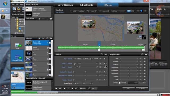The height and width of the screenshot is (96, 170).
Task: Jump to previous slide at dialog bottom
Action: pyautogui.click(x=56, y=89)
